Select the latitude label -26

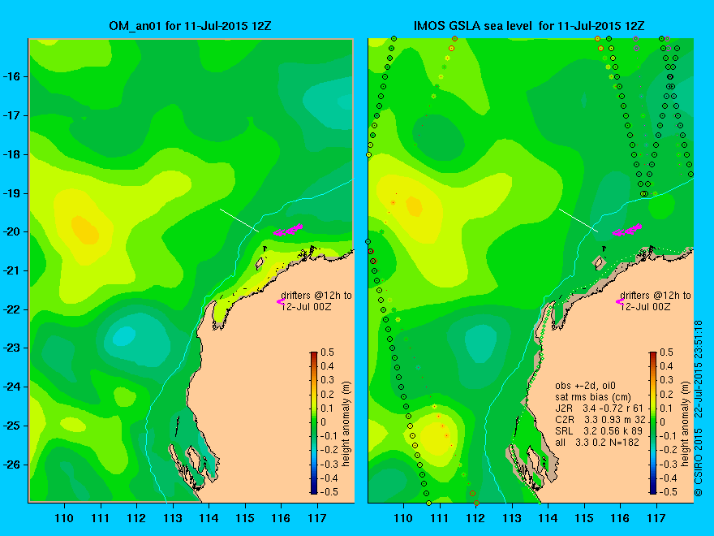[x=11, y=465]
